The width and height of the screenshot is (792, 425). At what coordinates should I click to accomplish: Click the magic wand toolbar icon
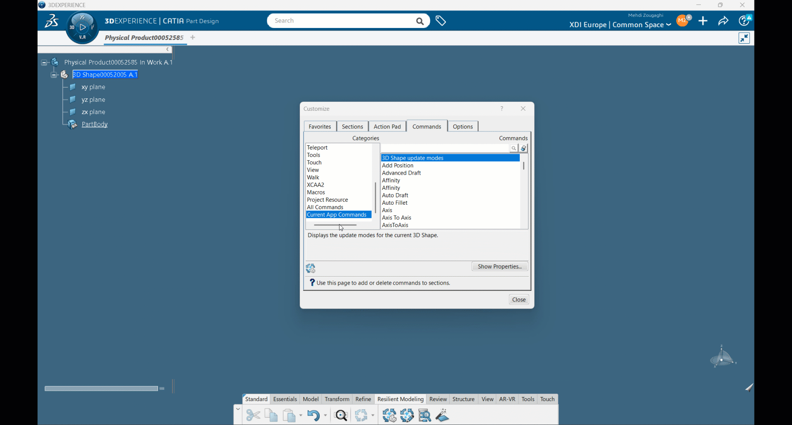(x=442, y=415)
